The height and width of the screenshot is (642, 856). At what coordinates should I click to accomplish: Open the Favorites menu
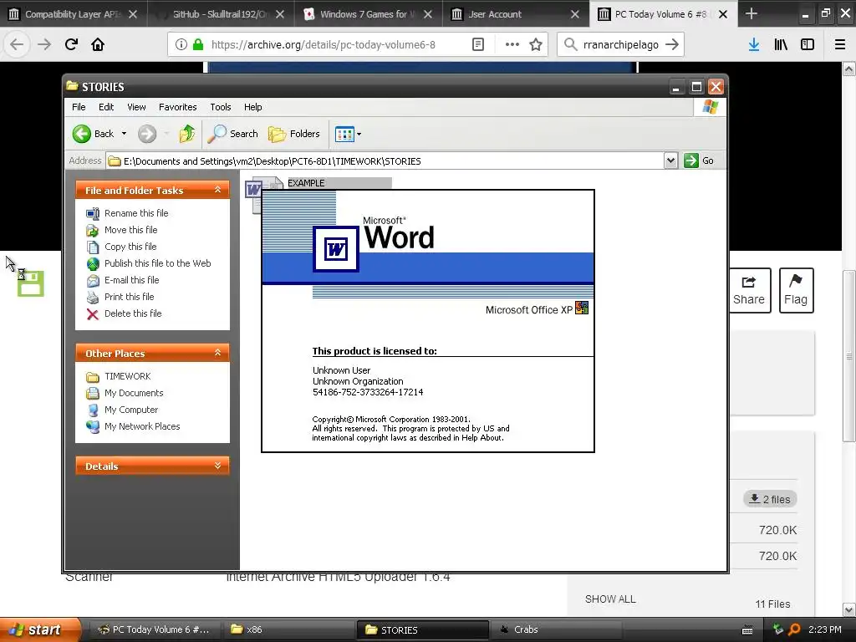(x=177, y=107)
